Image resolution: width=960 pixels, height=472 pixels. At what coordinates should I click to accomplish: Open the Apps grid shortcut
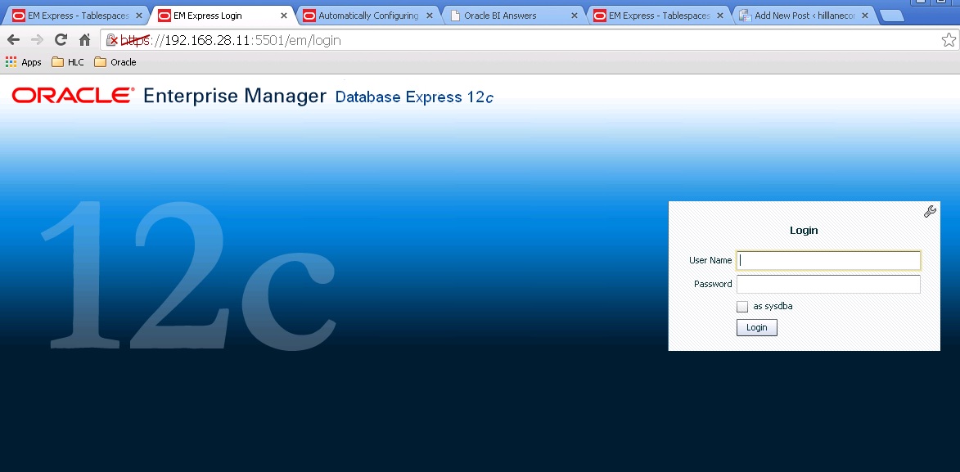point(23,62)
